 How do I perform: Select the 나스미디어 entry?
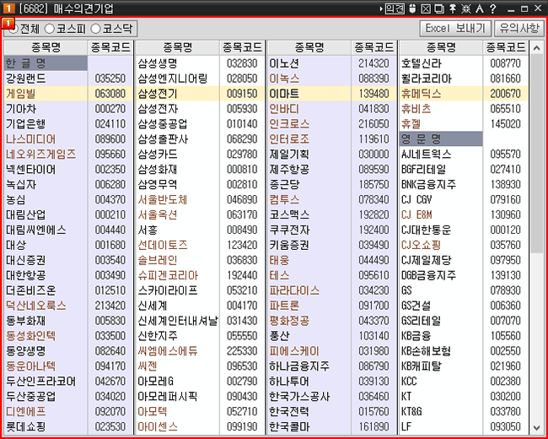30,139
